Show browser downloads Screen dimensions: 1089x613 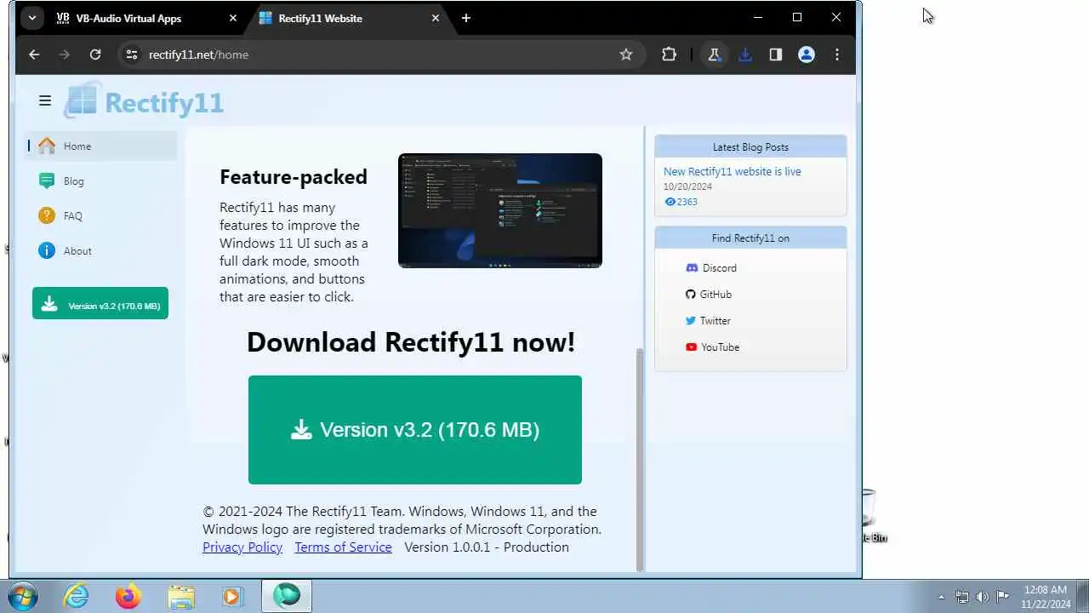point(745,54)
